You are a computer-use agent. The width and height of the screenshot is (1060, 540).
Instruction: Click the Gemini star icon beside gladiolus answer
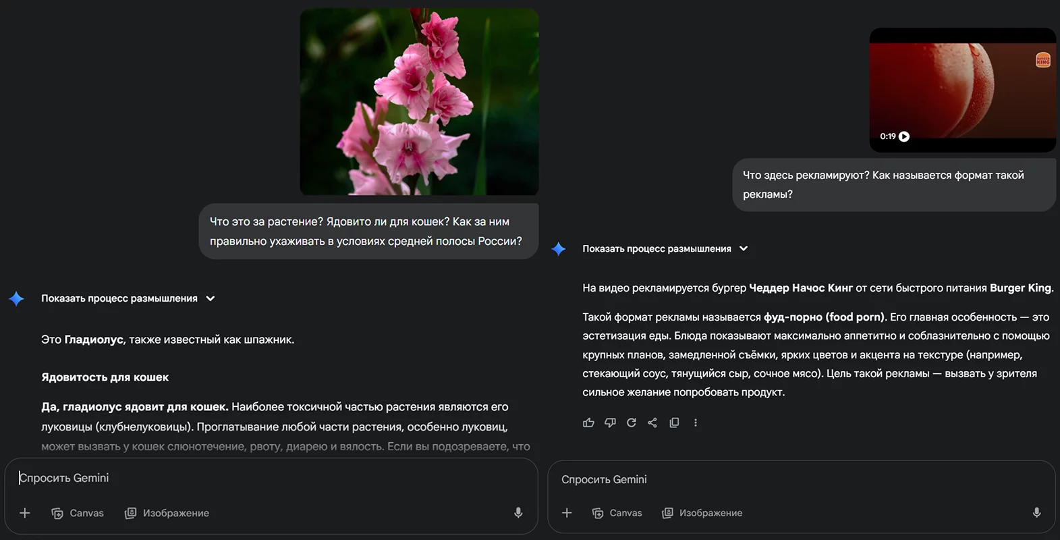tap(16, 298)
